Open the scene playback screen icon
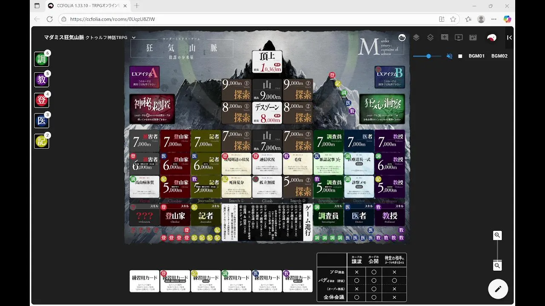This screenshot has height=306, width=545. tap(459, 37)
